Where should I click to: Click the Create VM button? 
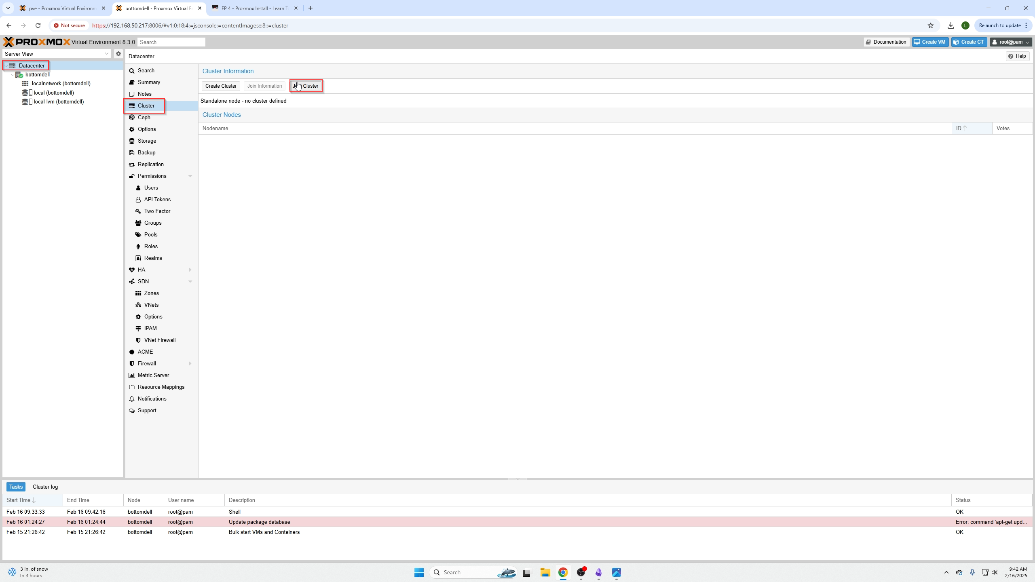[x=930, y=42]
